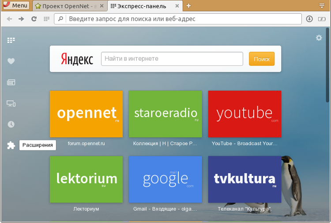Open the Speed Dial settings gear
331x223 pixels.
point(319,38)
